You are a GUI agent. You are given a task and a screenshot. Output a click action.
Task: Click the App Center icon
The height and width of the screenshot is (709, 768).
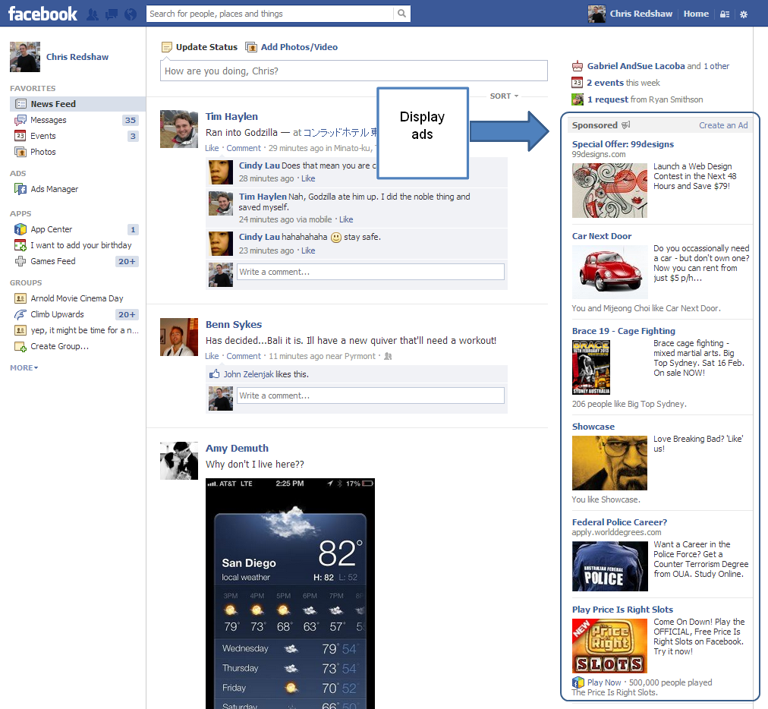[x=20, y=229]
